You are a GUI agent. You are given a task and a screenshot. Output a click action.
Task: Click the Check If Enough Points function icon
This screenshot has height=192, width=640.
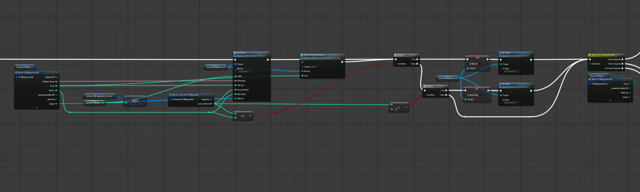302,55
